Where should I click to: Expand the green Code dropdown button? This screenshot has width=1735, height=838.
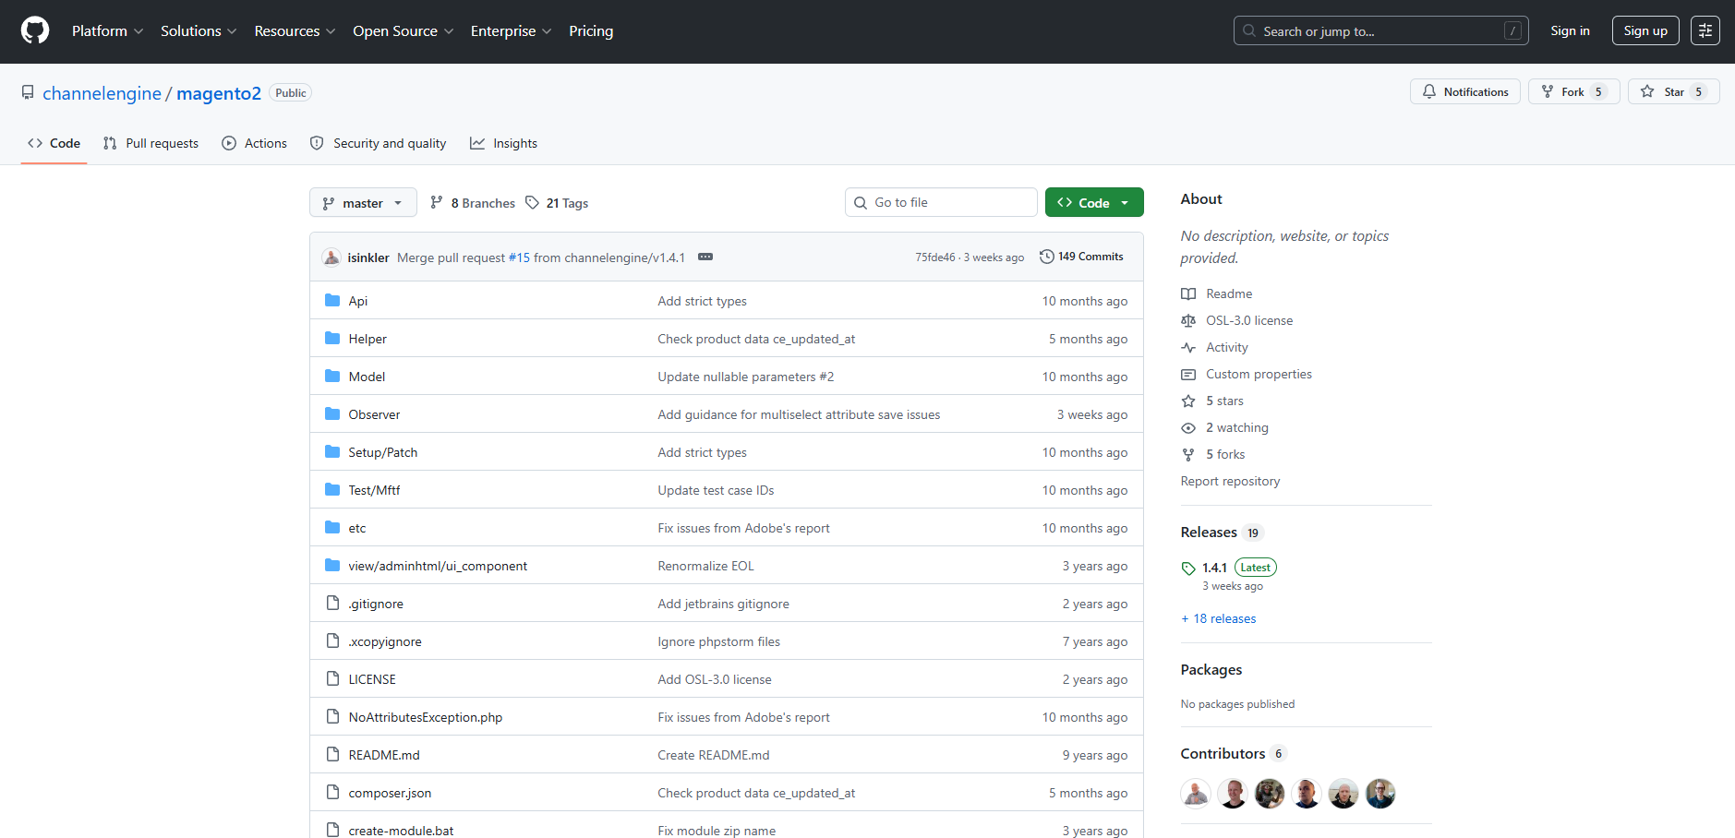(1094, 202)
